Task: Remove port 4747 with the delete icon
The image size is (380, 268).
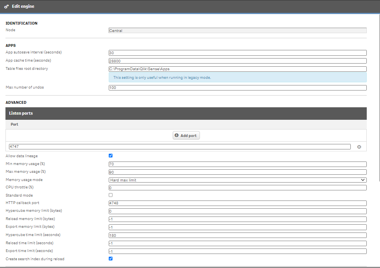Action: [359, 147]
